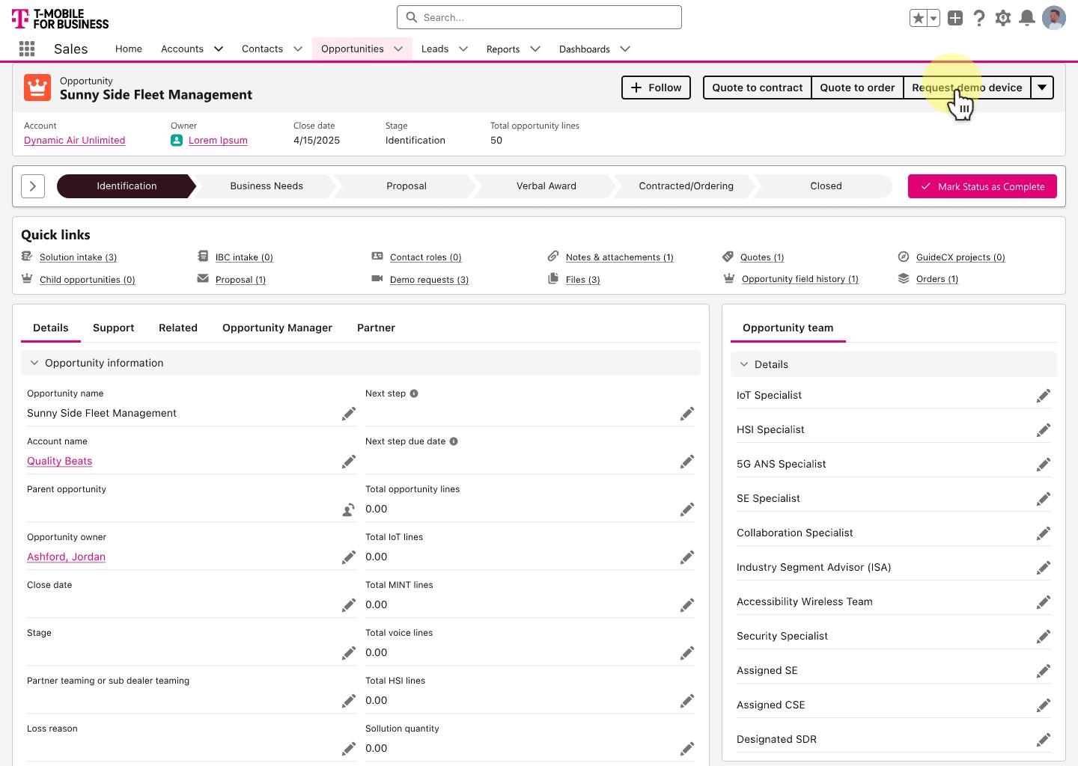The image size is (1078, 766).
Task: Open the setup gear icon
Action: (1003, 18)
